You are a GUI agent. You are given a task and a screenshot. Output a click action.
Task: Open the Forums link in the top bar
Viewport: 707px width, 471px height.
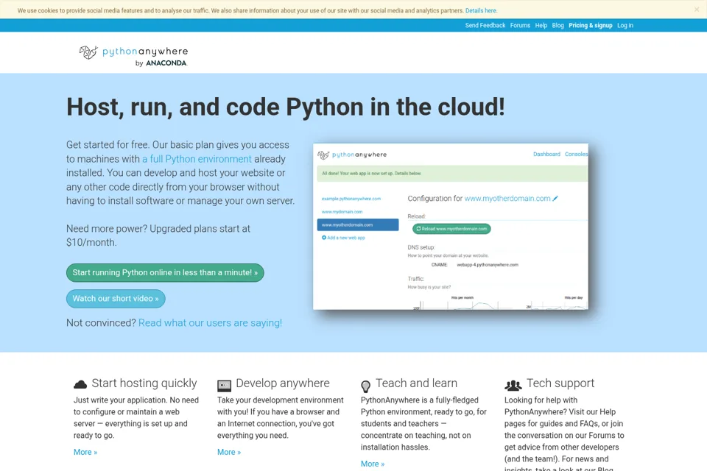[520, 25]
